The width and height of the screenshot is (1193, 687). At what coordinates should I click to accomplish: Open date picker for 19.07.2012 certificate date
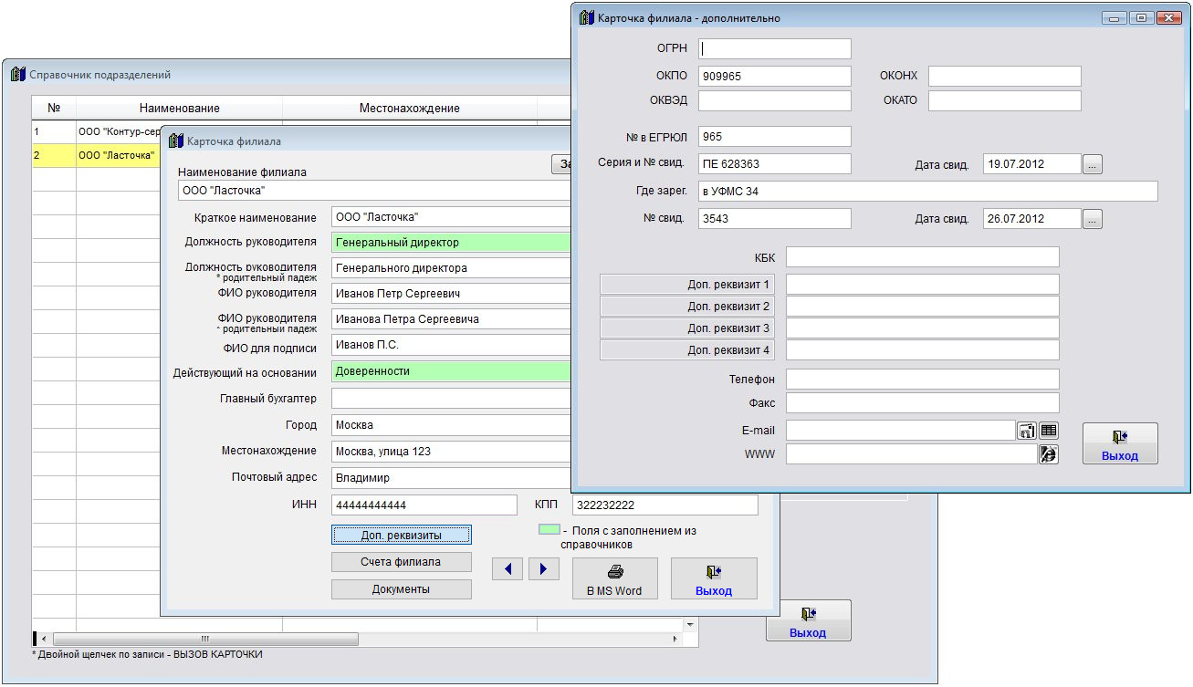[x=1093, y=164]
